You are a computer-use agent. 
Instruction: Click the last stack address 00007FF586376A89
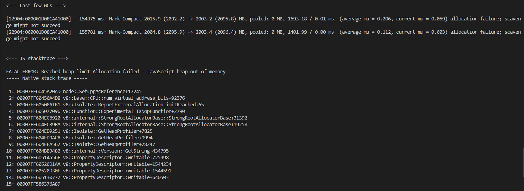click(x=38, y=184)
